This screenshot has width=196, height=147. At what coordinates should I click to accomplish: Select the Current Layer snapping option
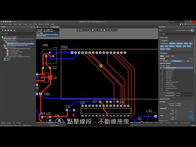(177, 61)
